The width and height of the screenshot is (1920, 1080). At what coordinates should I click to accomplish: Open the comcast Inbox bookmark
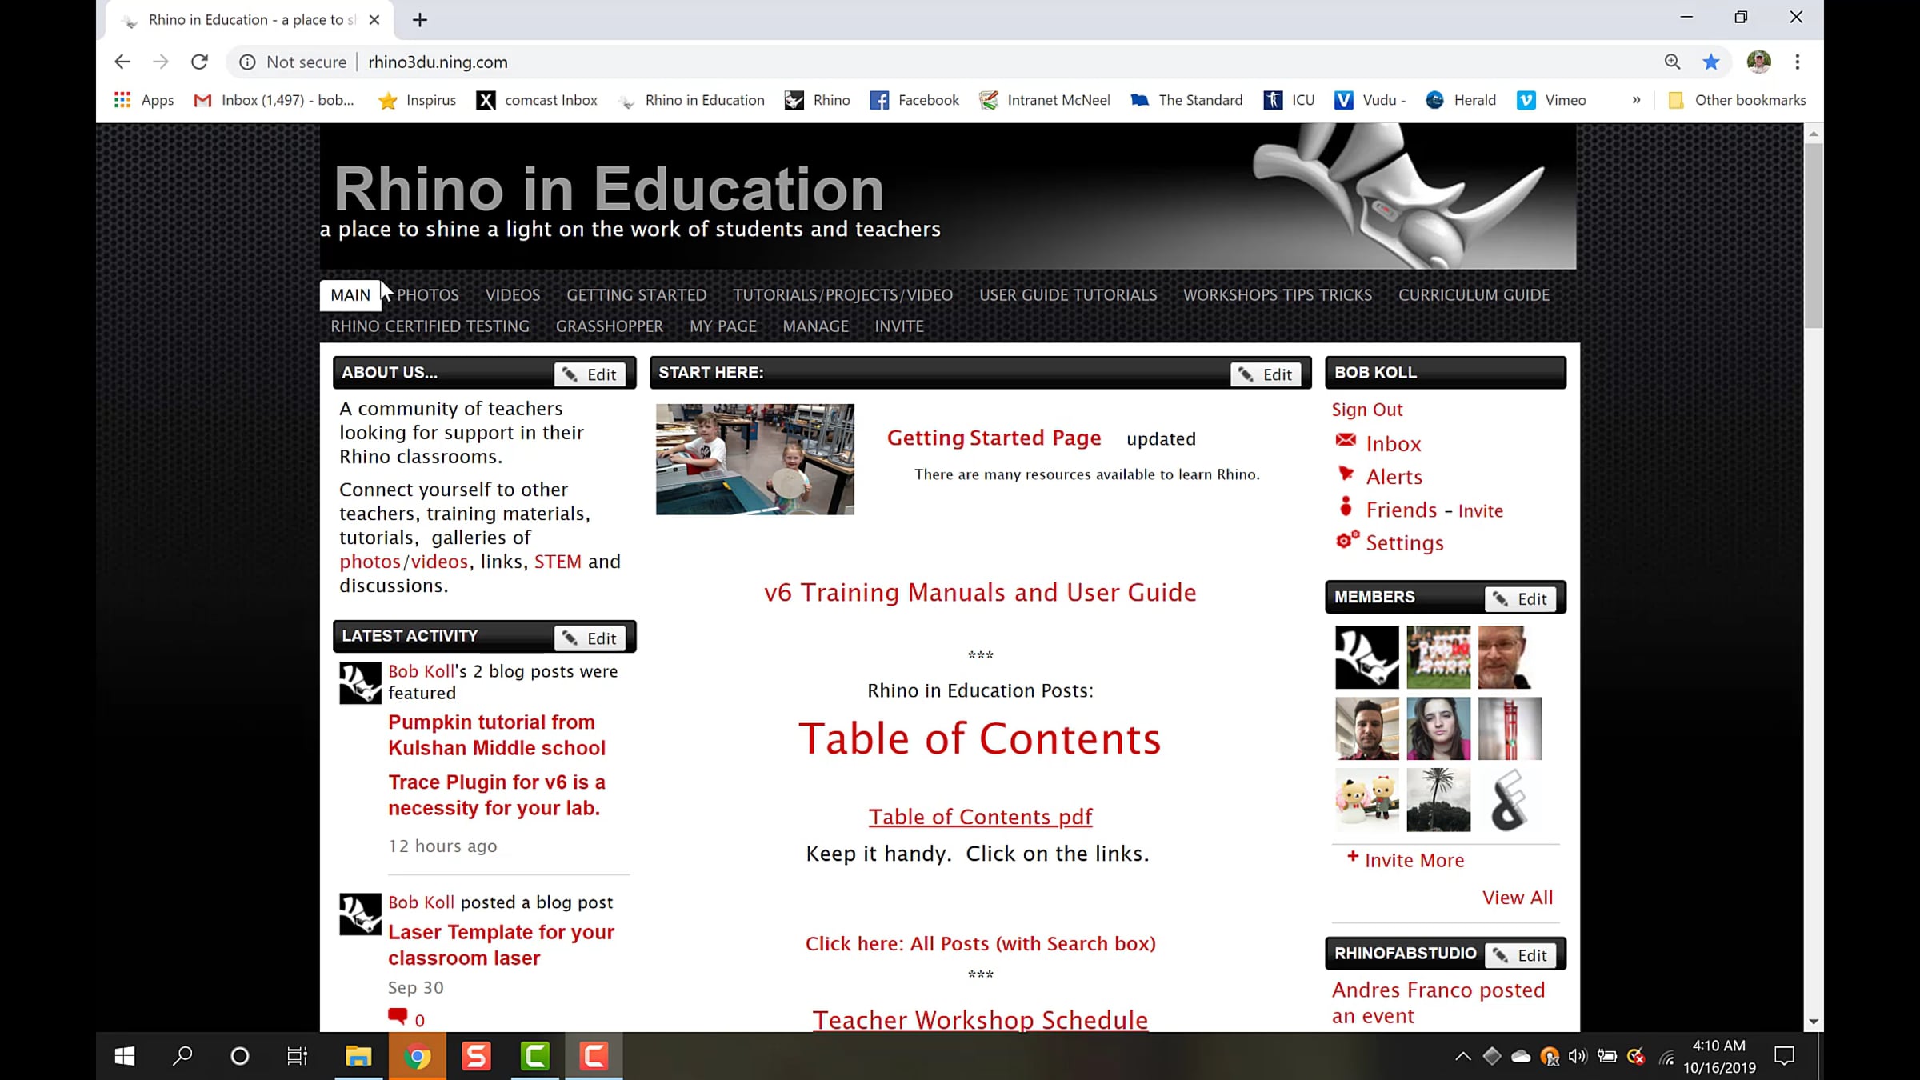coord(537,100)
